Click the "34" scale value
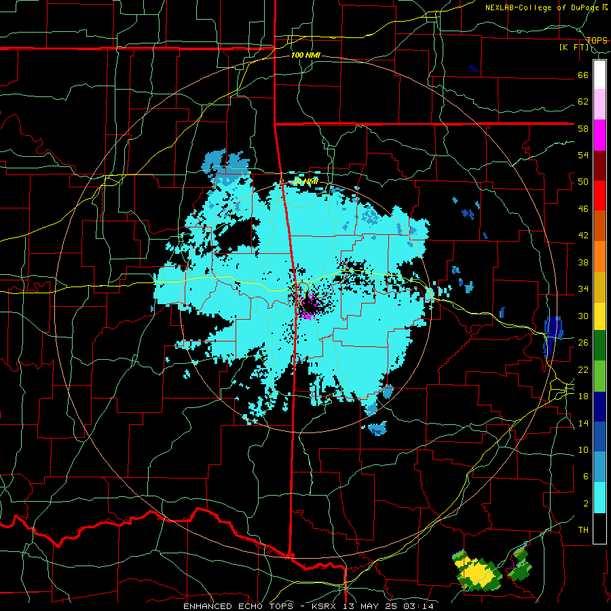611x611 pixels. [583, 289]
